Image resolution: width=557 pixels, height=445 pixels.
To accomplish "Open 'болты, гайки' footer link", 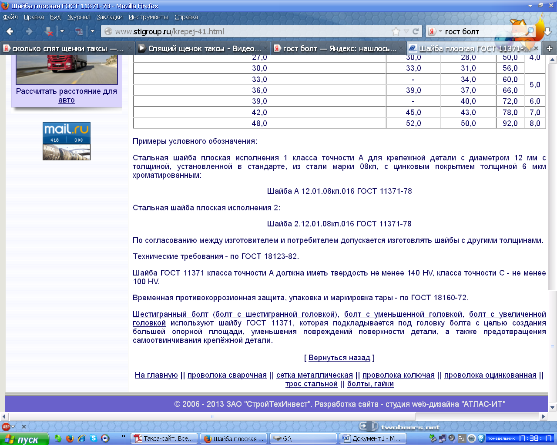I will 370,384.
